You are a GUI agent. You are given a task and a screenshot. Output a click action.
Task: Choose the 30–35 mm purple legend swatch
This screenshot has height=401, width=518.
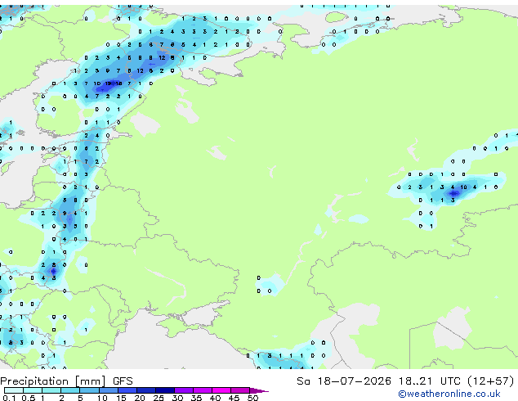click(184, 390)
